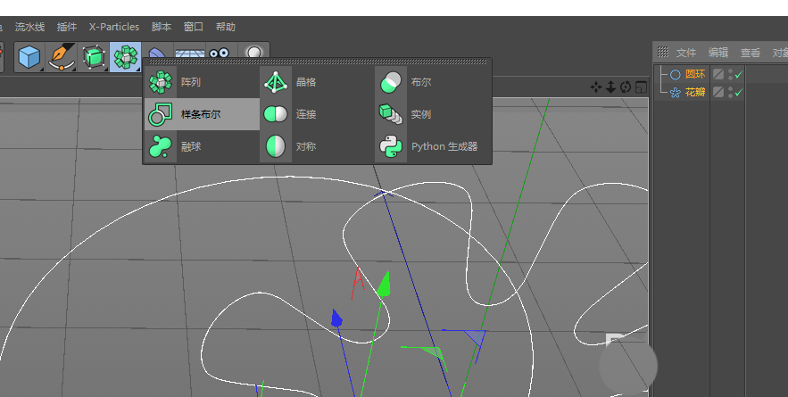Image resolution: width=788 pixels, height=397 pixels.
Task: Click the 阵列 (Array) generator icon
Action: (161, 82)
